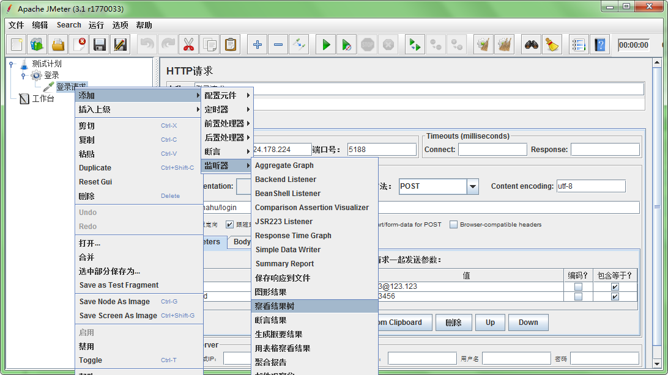Check the 编码? box in first parameter row

tap(578, 287)
